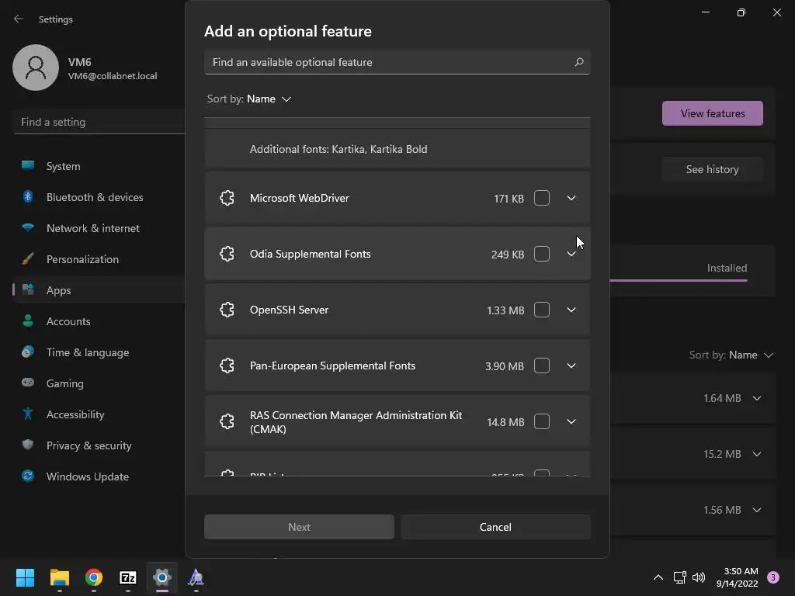Click the View features button
This screenshot has height=596, width=795.
tap(712, 113)
